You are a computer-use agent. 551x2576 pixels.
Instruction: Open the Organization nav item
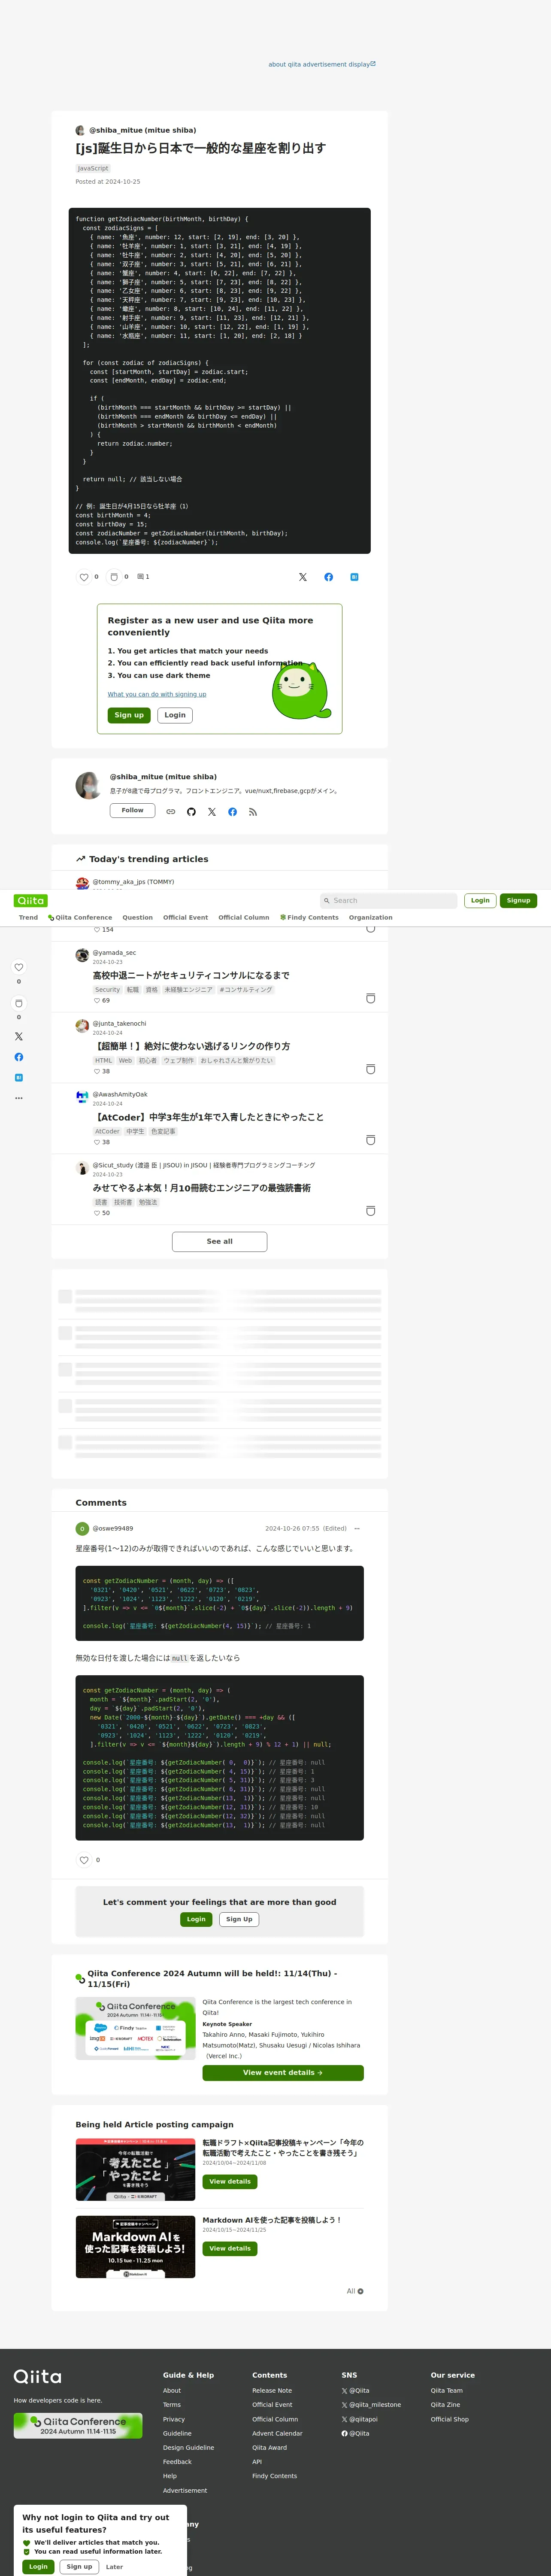(x=371, y=917)
